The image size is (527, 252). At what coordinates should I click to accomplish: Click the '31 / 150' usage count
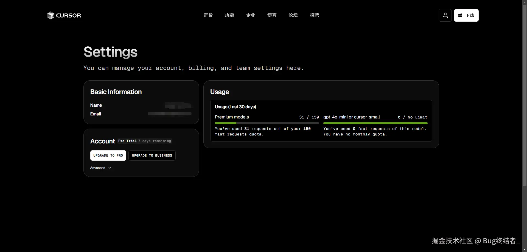309,117
